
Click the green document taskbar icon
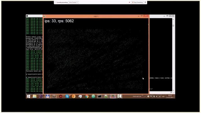tap(106, 96)
